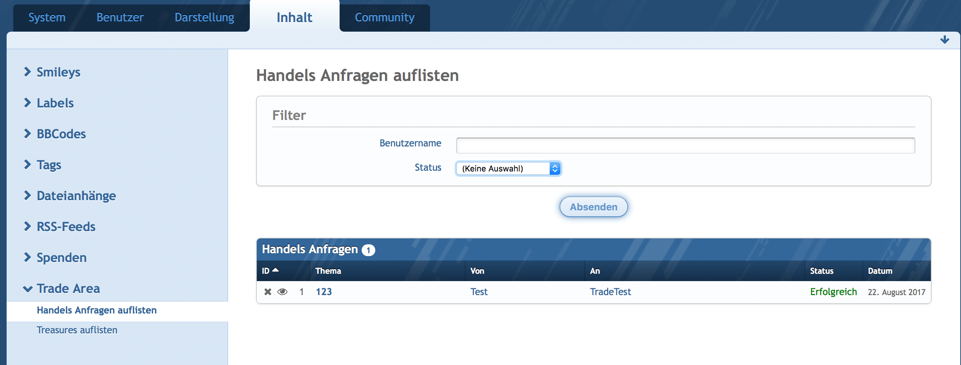Expand the BBCodes menu section
The image size is (961, 365).
pyautogui.click(x=54, y=134)
